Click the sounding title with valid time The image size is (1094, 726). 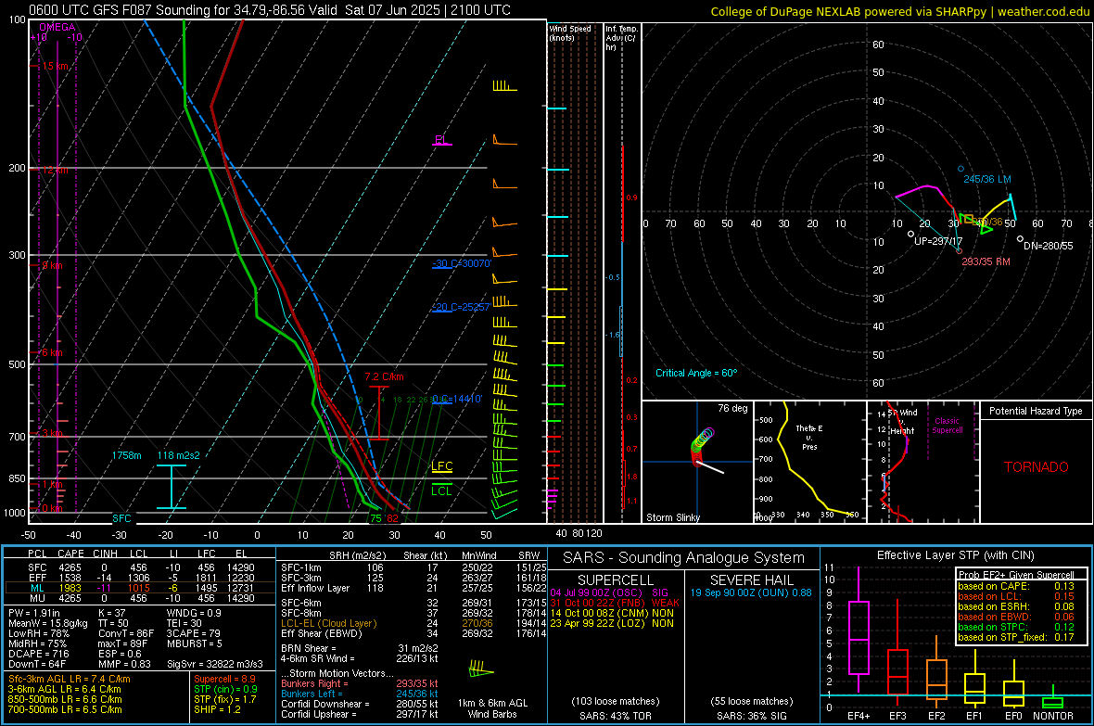[269, 10]
